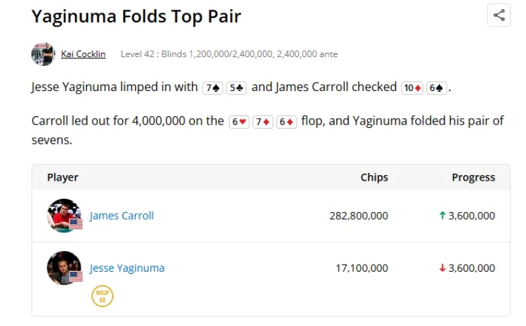Open Jesse Yaginuma's player profile link
Image resolution: width=526 pixels, height=326 pixels.
127,268
